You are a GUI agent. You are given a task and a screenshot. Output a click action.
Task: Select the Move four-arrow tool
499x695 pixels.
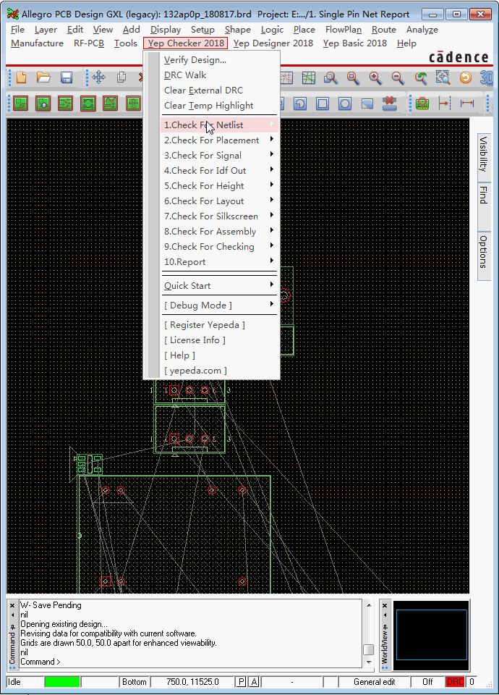point(98,77)
